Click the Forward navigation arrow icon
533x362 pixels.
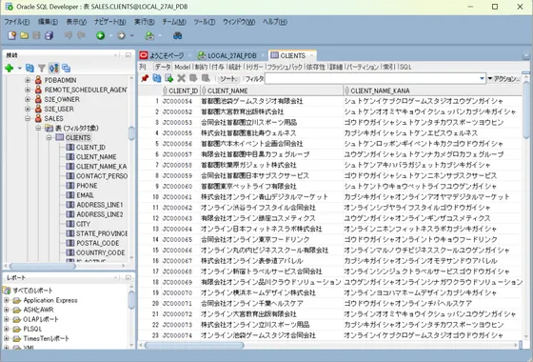pyautogui.click(x=122, y=35)
